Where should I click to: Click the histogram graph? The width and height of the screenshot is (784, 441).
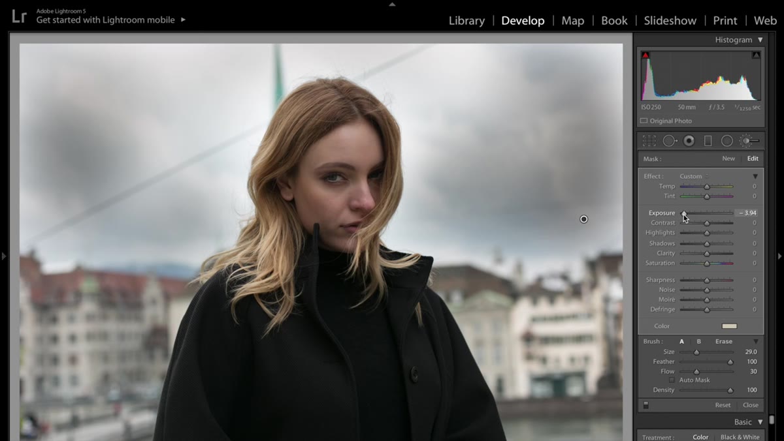click(700, 76)
